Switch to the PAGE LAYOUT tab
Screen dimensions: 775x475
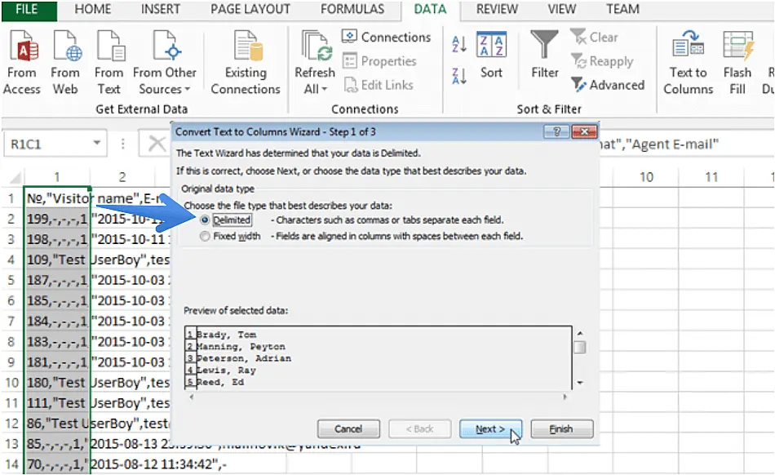250,10
